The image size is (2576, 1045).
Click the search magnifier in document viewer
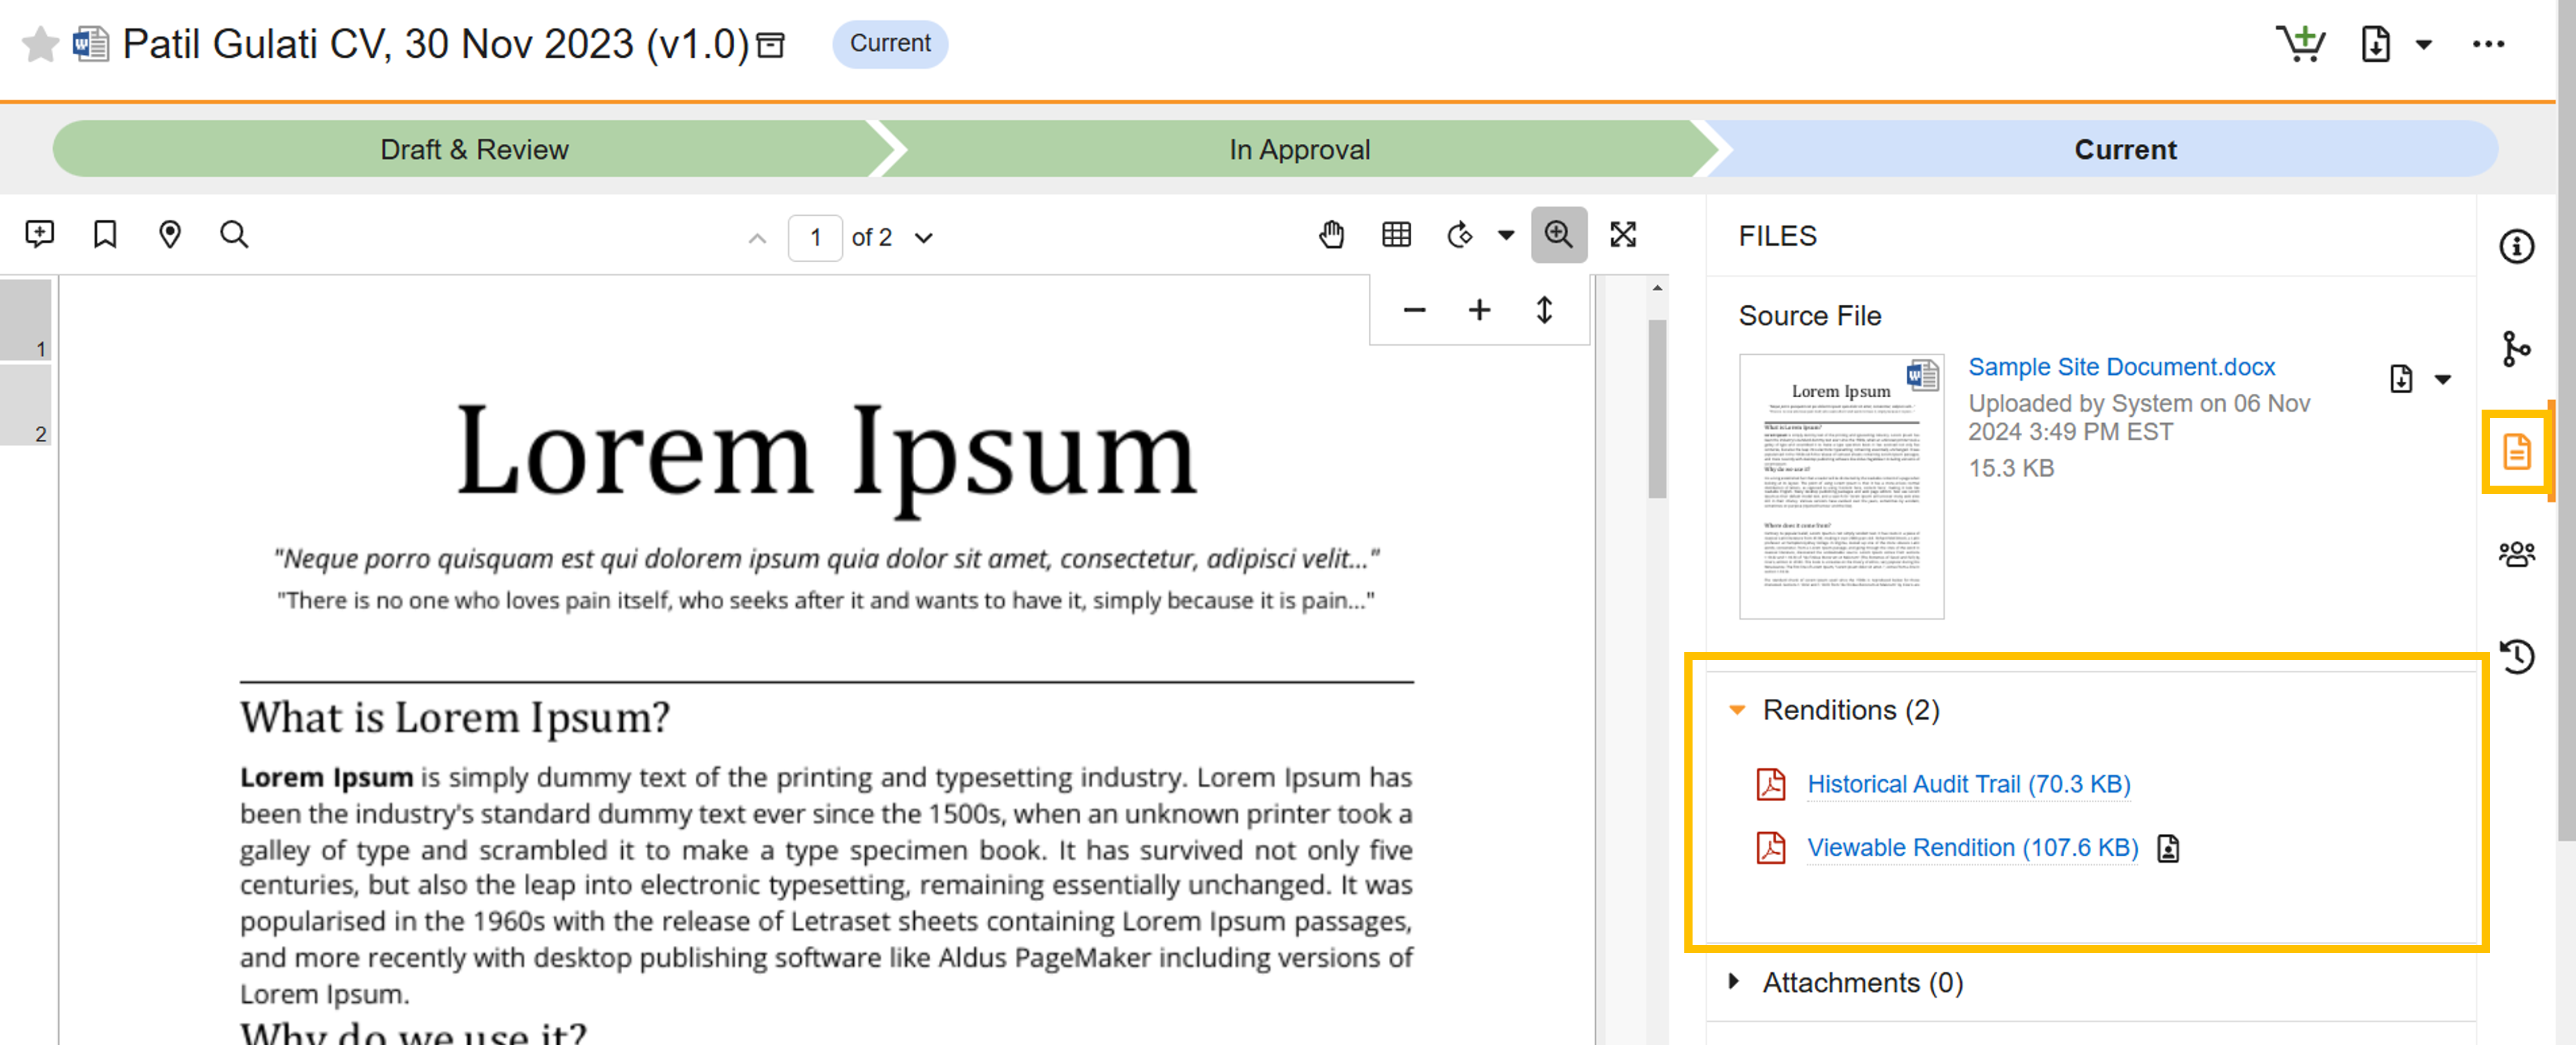coord(234,235)
